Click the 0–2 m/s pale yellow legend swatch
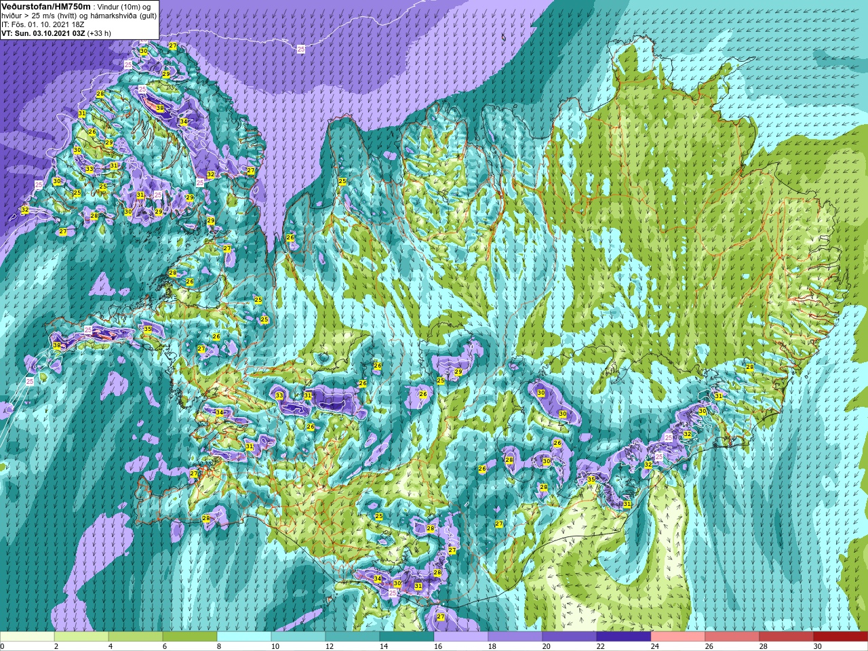The width and height of the screenshot is (868, 651). [27, 637]
